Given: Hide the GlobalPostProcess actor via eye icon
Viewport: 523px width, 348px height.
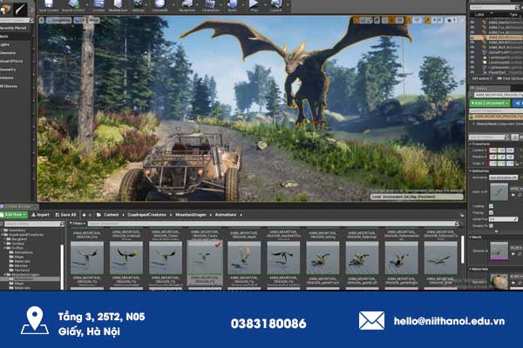Looking at the screenshot, I should 472,52.
